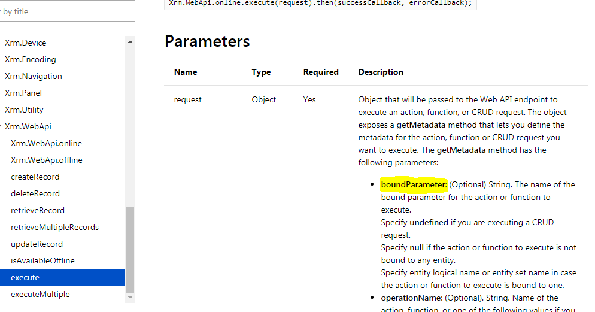Image resolution: width=595 pixels, height=312 pixels.
Task: Open the Xrm.Device section
Action: tap(25, 43)
